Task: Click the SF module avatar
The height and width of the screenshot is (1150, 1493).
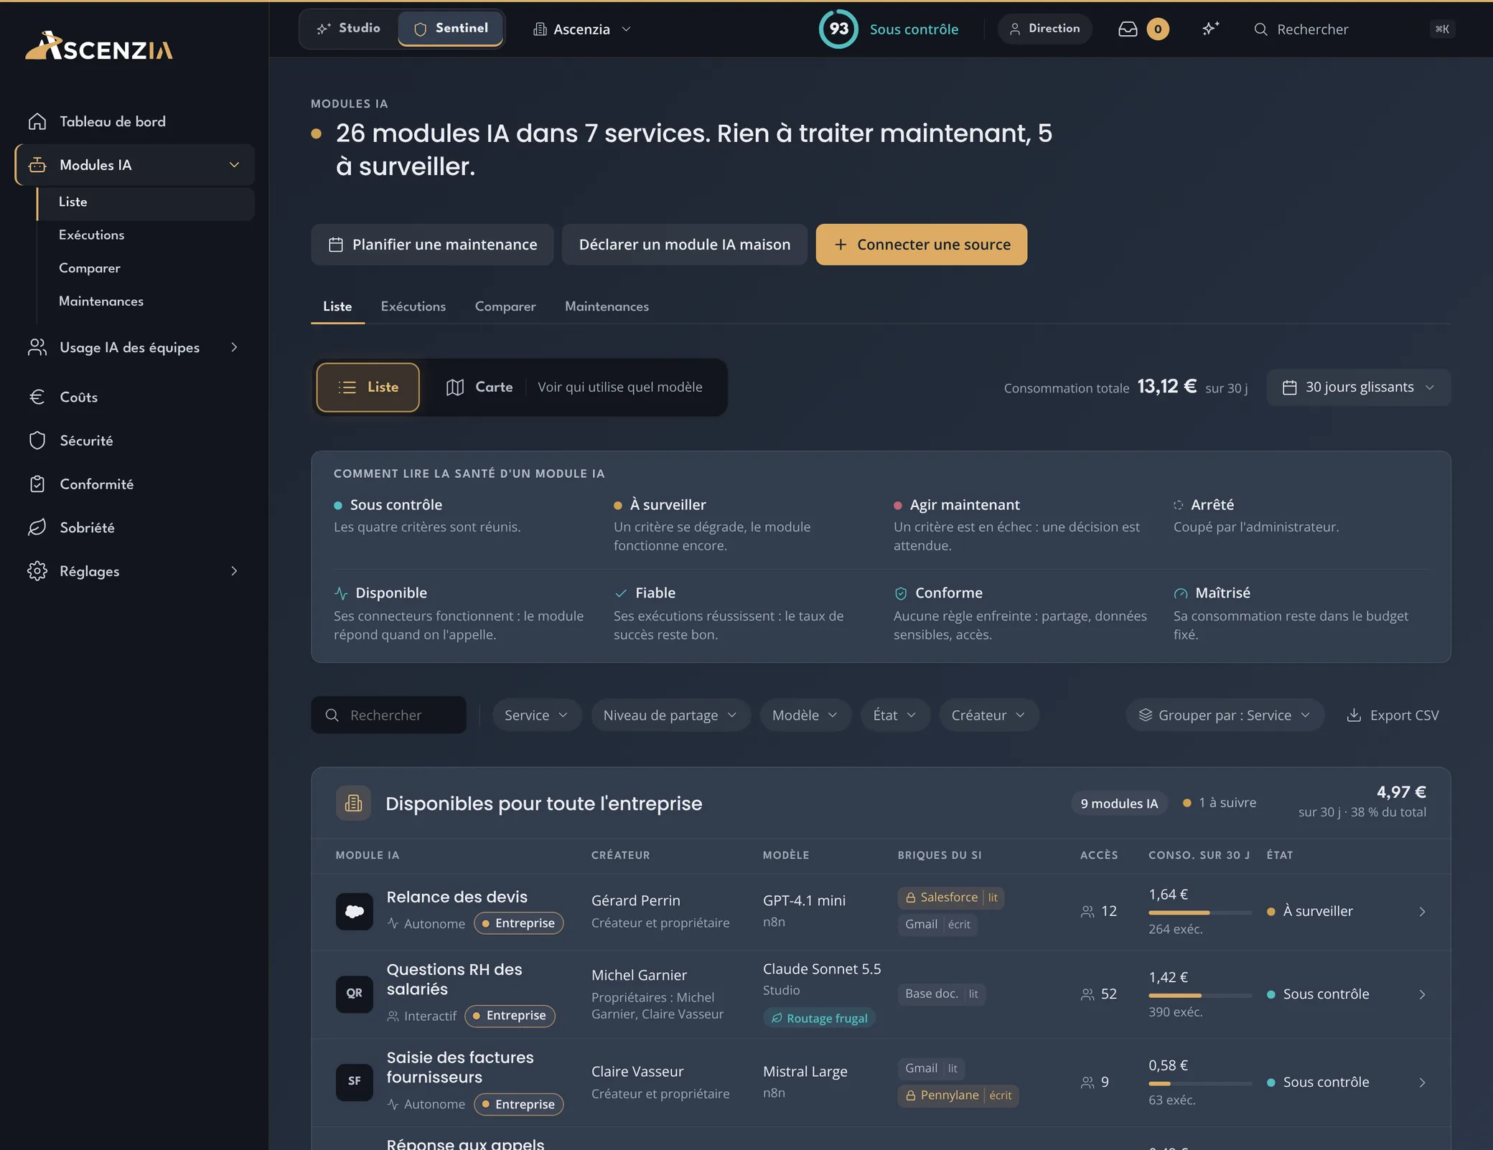Action: click(355, 1081)
